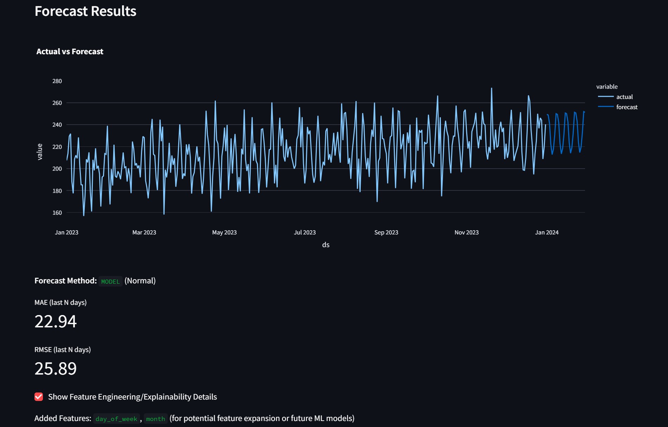Click the 'day_of_week' feature tag
The width and height of the screenshot is (668, 427).
[116, 419]
